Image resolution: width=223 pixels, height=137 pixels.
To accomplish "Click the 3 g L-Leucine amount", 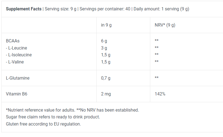I will tap(104, 48).
